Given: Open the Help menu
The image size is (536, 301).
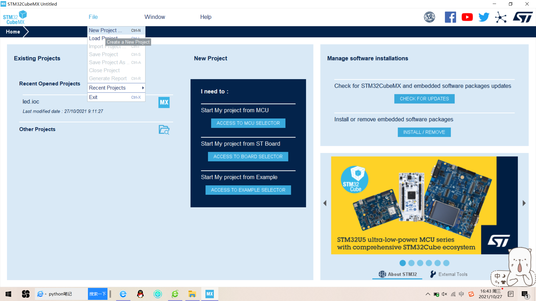Looking at the screenshot, I should [x=206, y=17].
